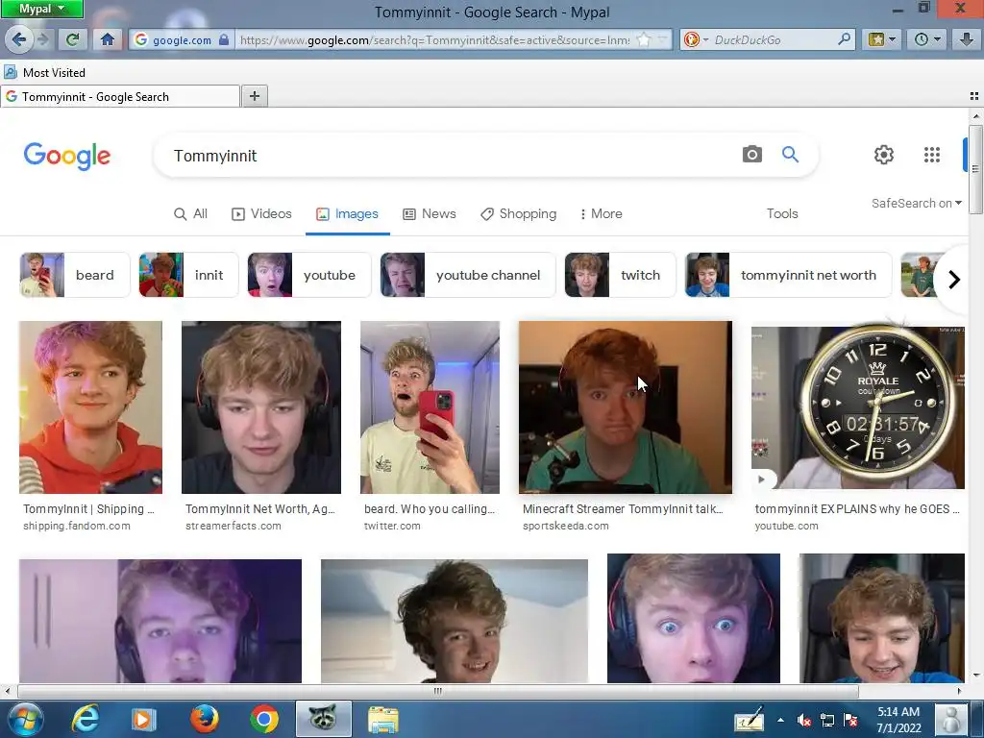
Task: Switch to the Videos tab
Action: point(261,214)
